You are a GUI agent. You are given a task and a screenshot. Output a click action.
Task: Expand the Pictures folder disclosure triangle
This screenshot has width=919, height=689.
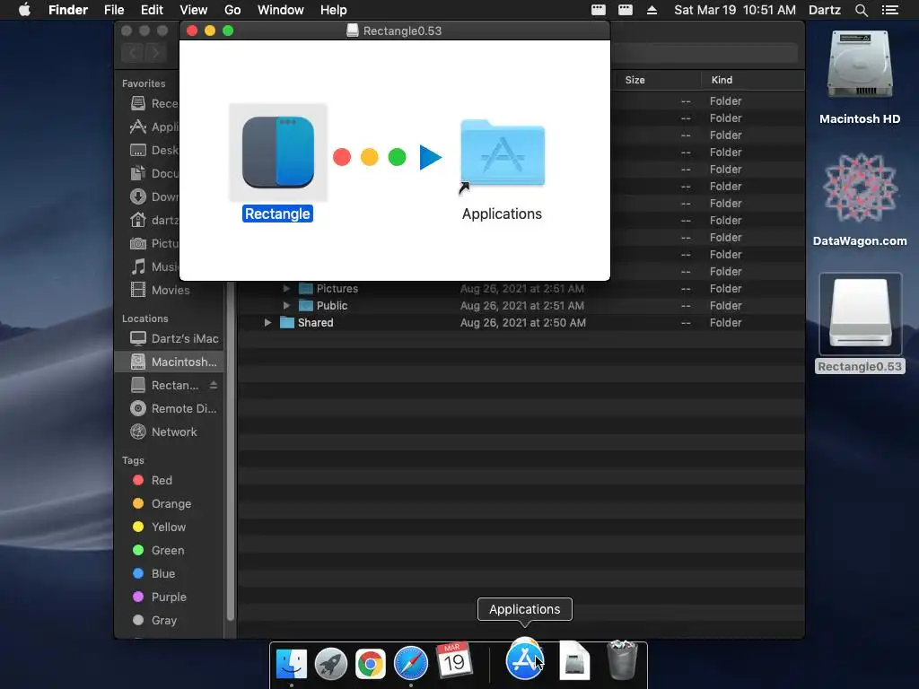click(286, 288)
